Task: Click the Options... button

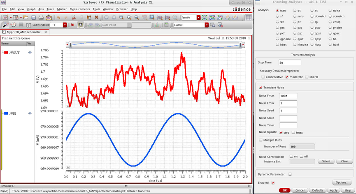Action: 342,182
